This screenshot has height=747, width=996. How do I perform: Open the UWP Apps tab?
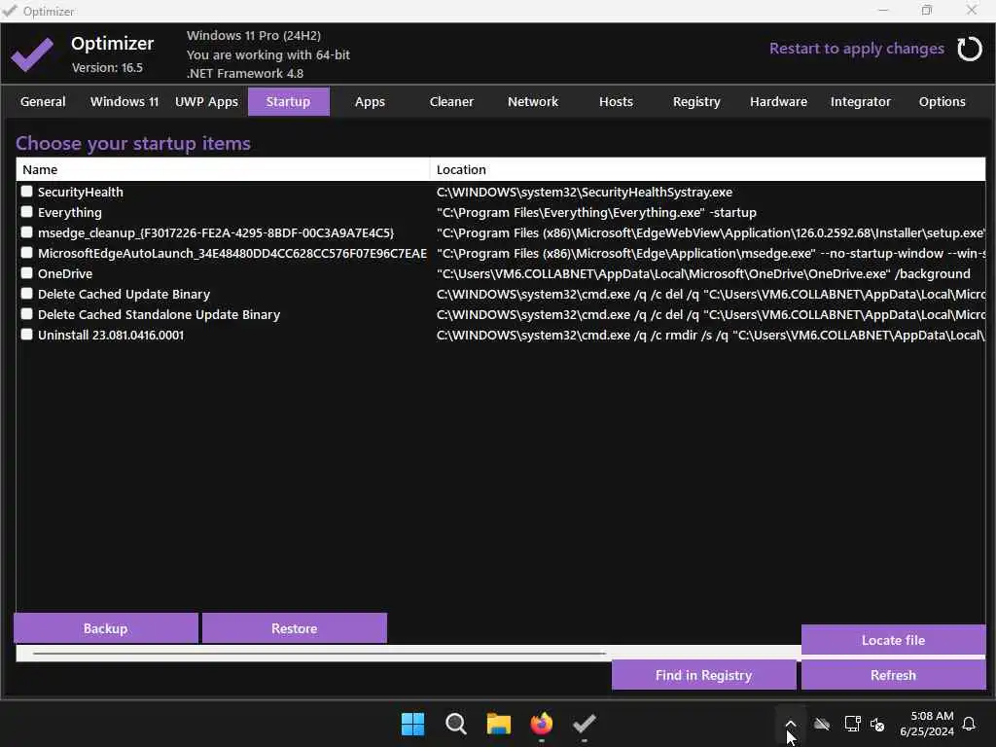[206, 101]
